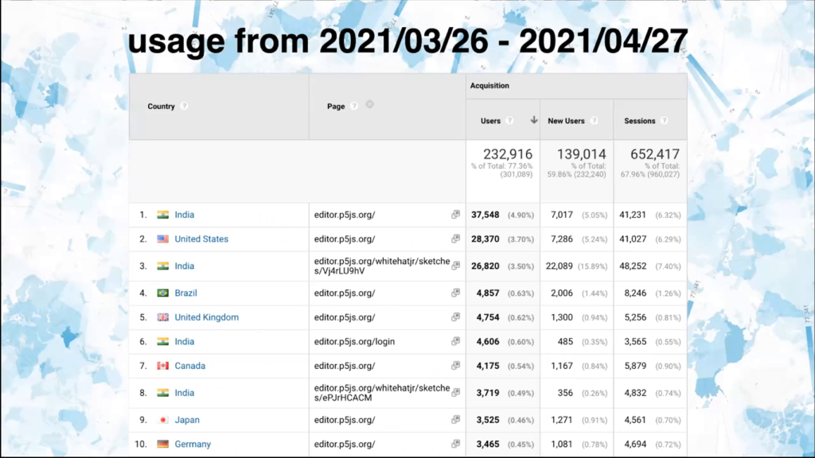Select the 5,879 sessions cell
815x458 pixels.
(x=635, y=366)
